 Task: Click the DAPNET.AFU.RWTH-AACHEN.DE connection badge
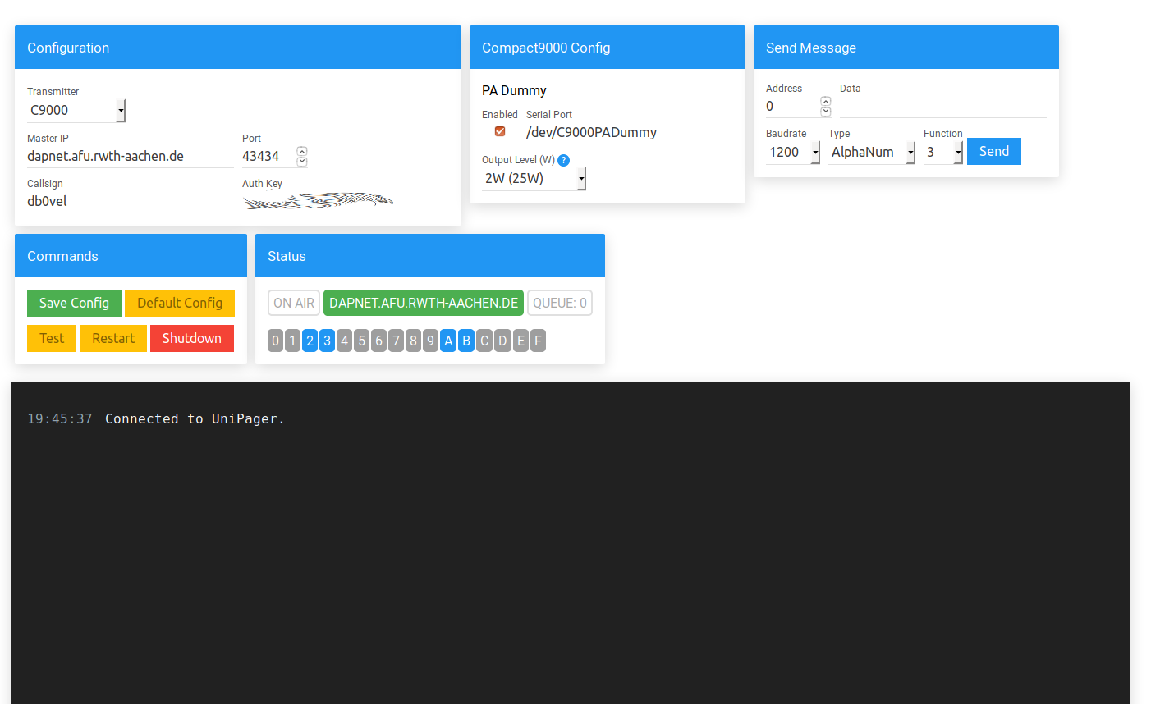[424, 303]
